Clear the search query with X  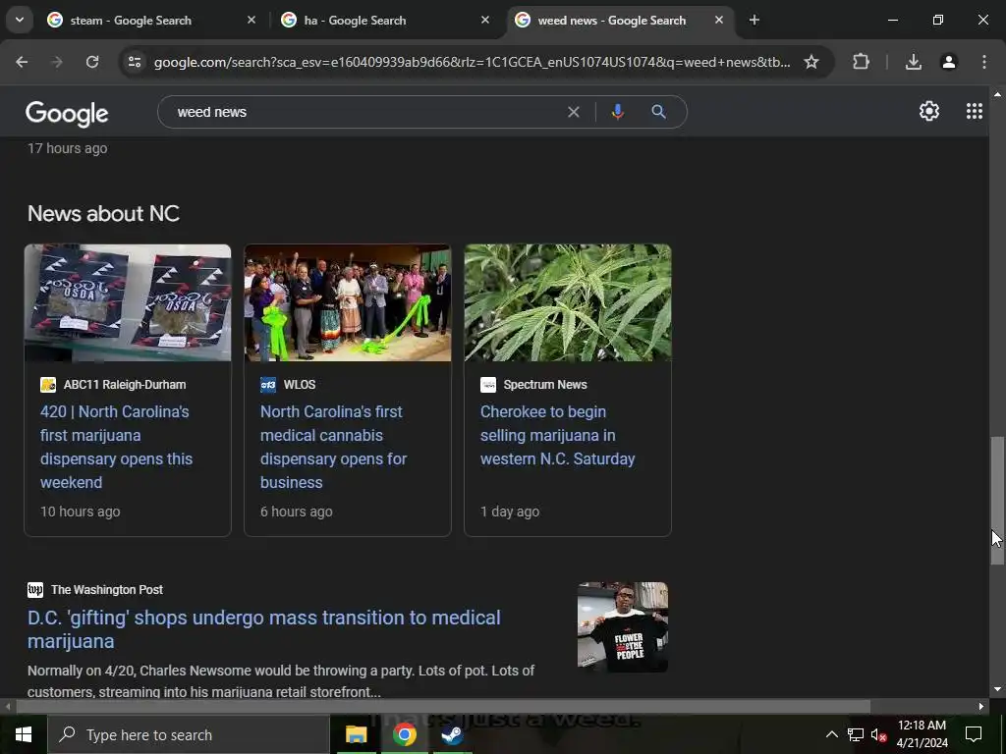[x=574, y=112]
